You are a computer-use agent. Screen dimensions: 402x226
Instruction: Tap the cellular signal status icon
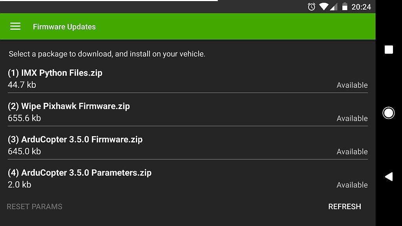click(x=333, y=7)
